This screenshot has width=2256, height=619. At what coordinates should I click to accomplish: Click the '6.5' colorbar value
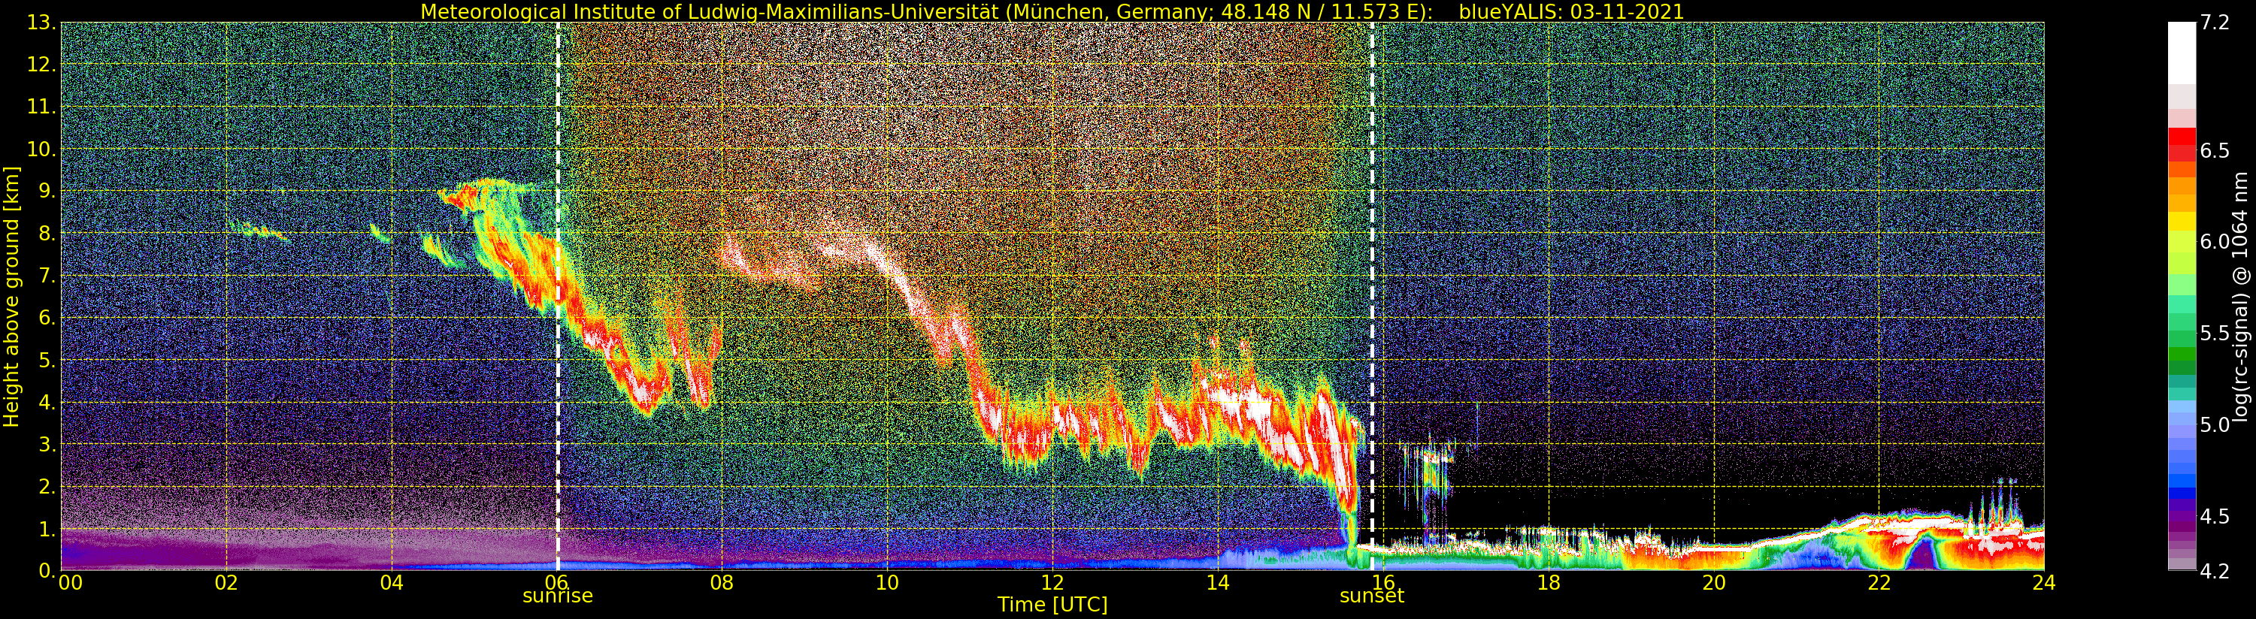click(x=2214, y=150)
